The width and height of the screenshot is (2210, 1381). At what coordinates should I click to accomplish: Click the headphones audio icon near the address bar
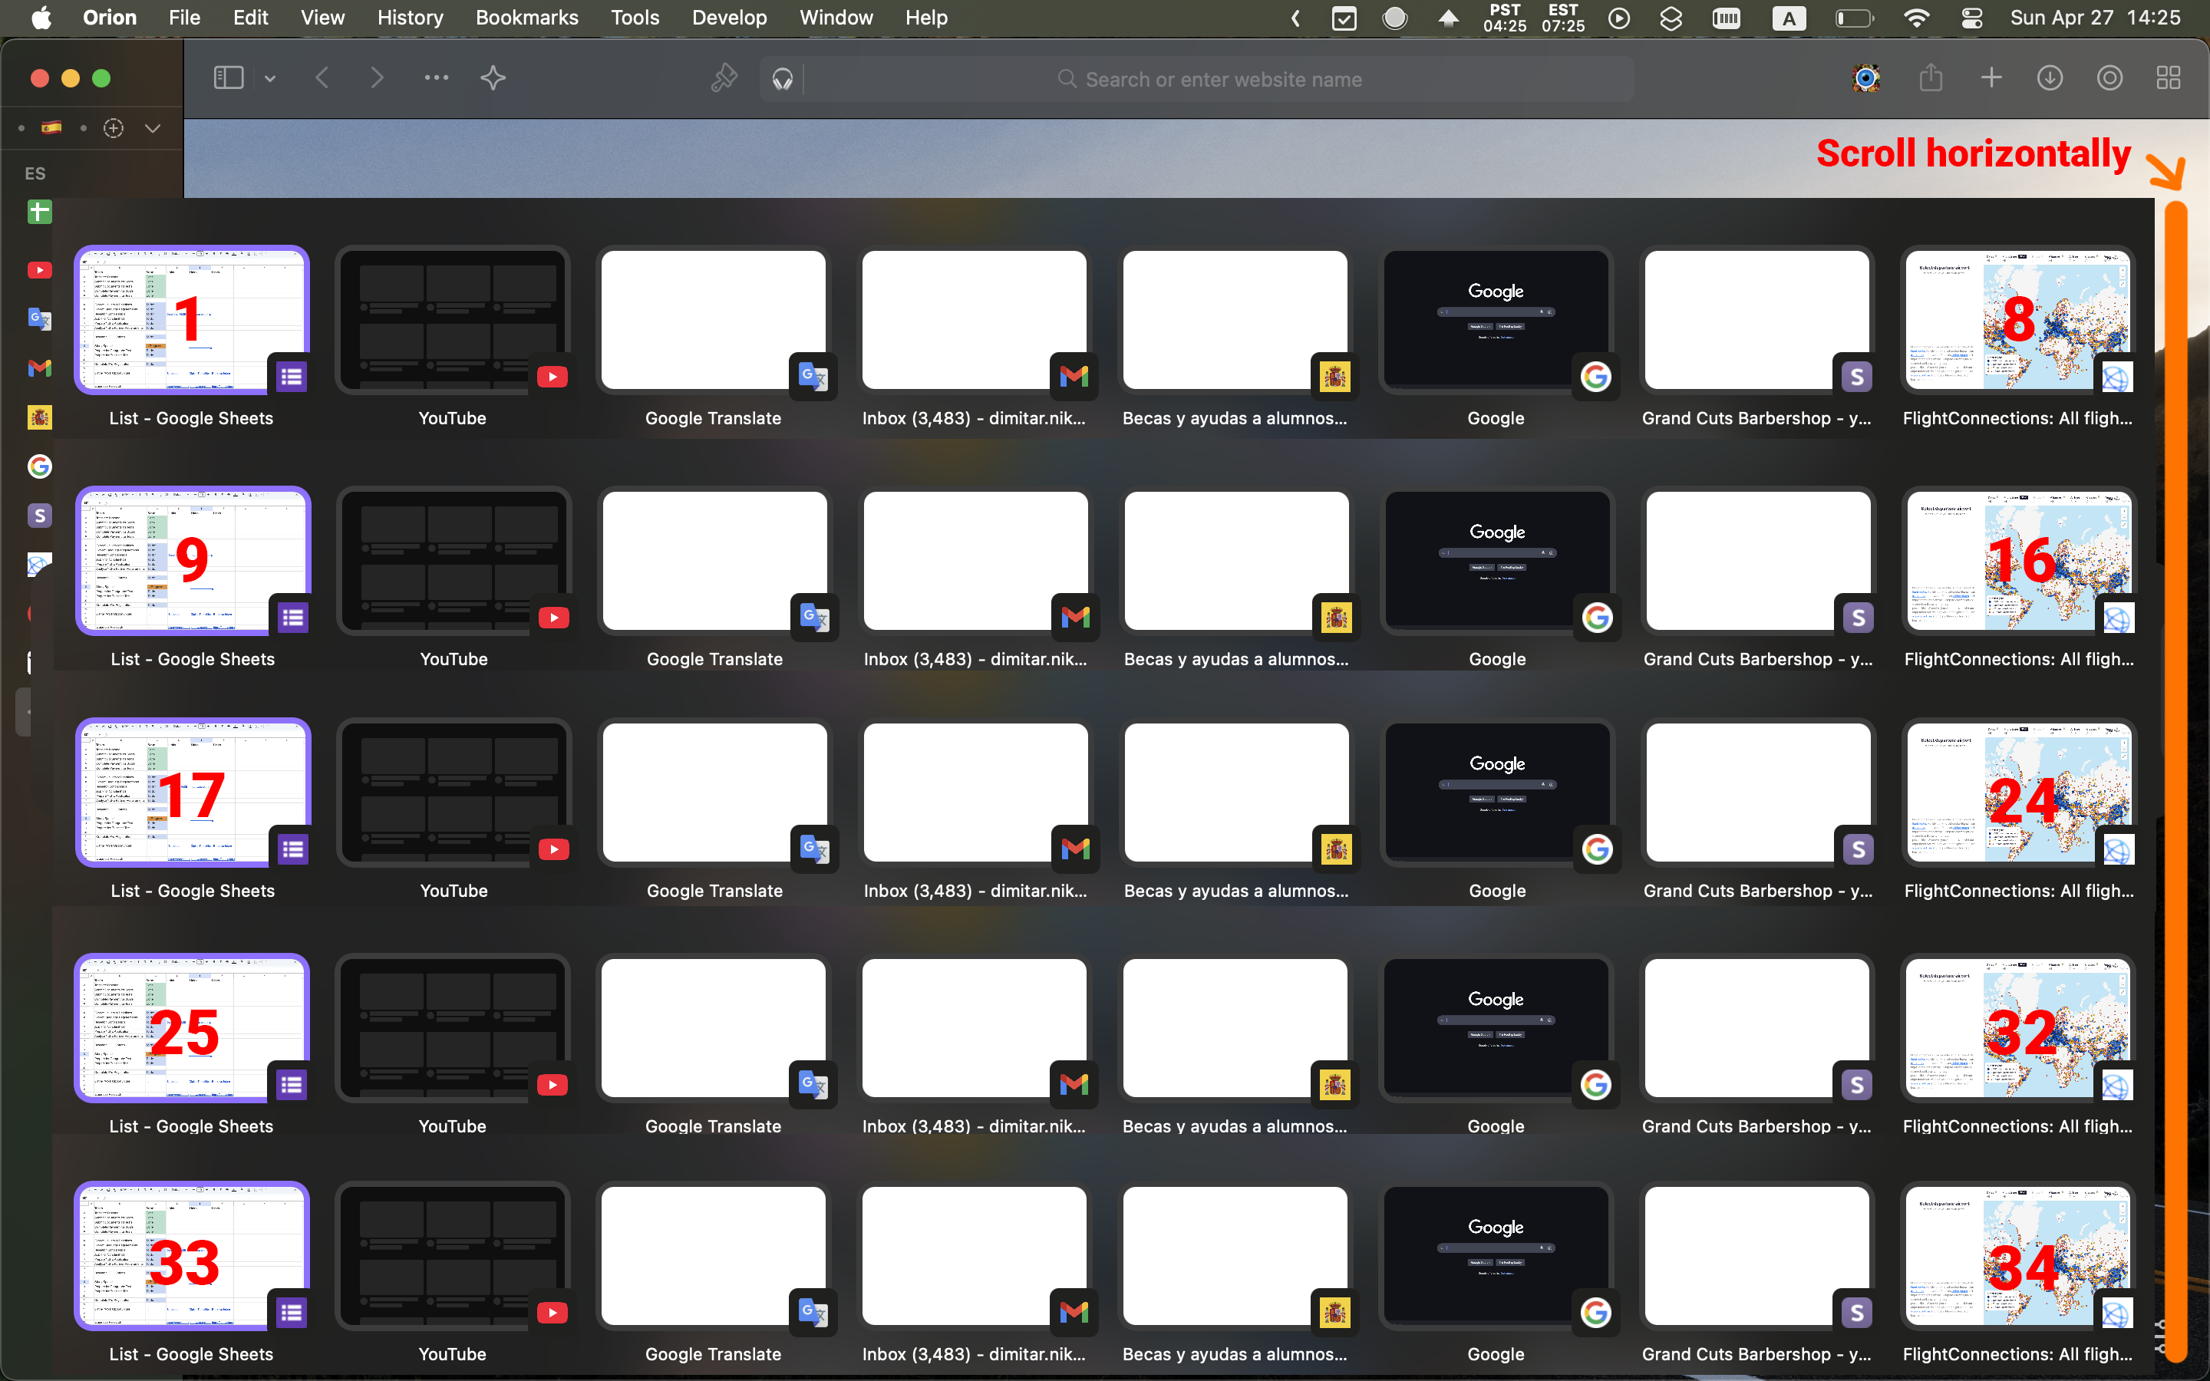[783, 78]
